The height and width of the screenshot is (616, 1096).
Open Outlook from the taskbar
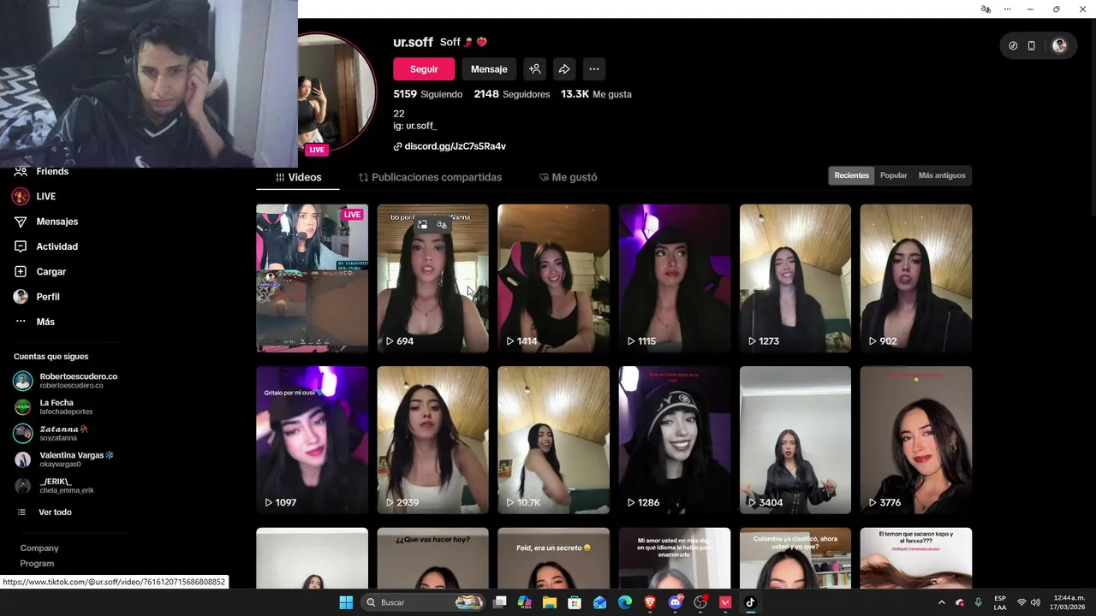[600, 602]
